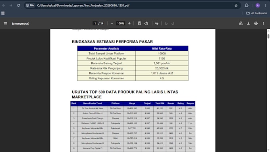This screenshot has width=270, height=152.
Task: Go back to the previous page
Action: tap(4, 6)
